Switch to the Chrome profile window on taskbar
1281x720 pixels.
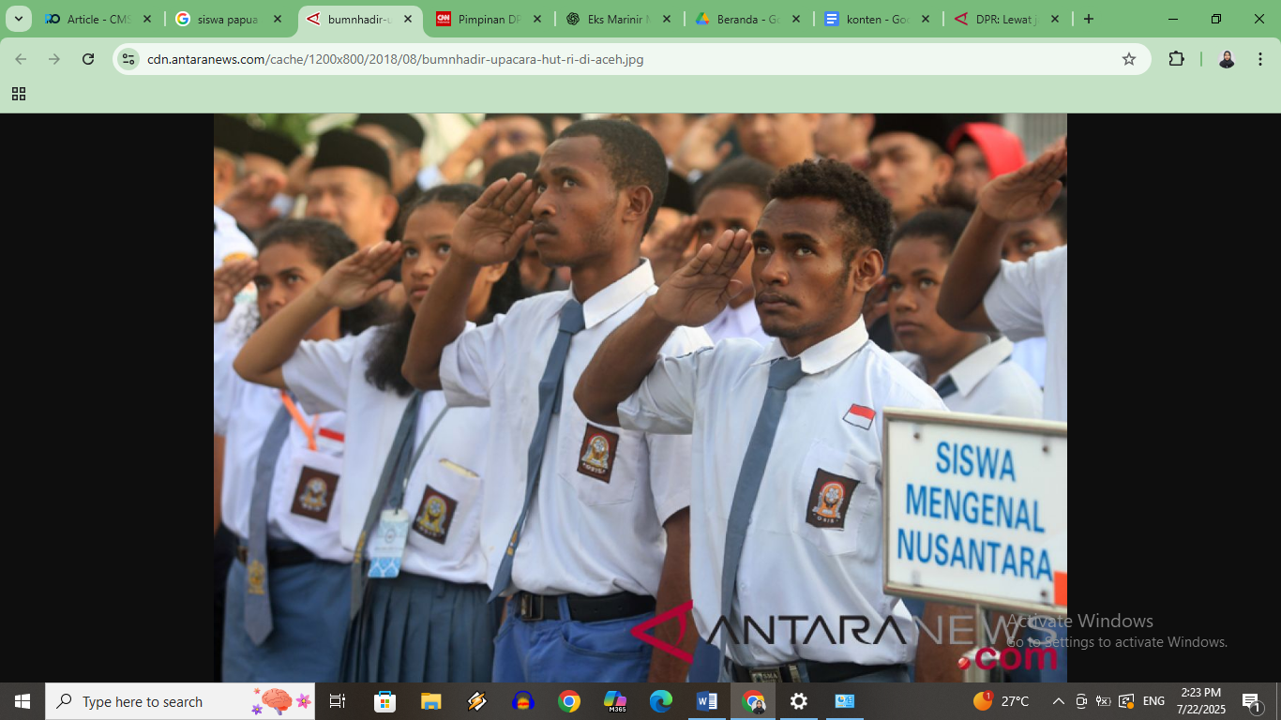(x=753, y=701)
